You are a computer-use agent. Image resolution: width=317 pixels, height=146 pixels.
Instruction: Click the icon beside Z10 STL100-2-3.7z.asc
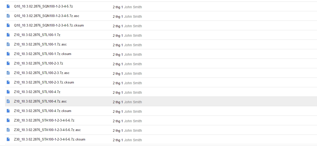pyautogui.click(x=8, y=73)
